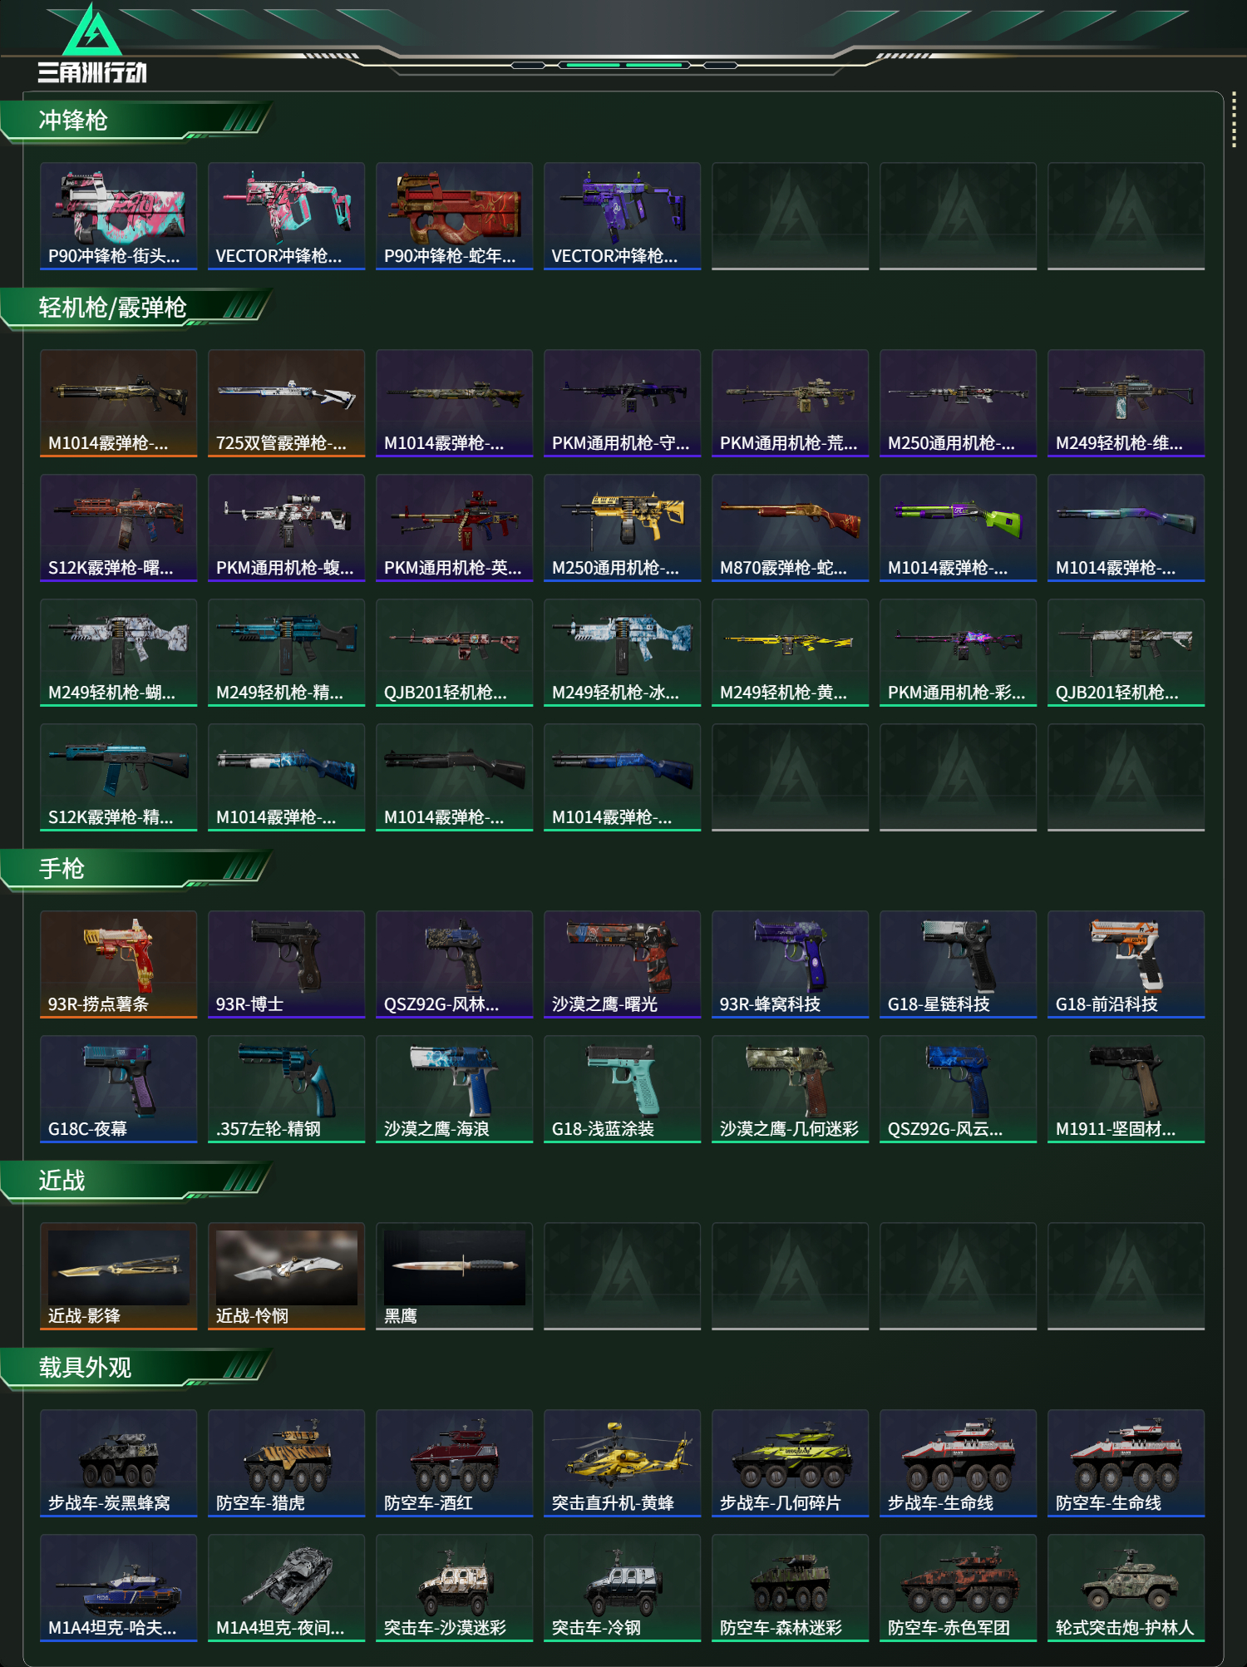Select the 突击直升机-黄蜂 helicopter skin
Image resolution: width=1247 pixels, height=1667 pixels.
623,1463
